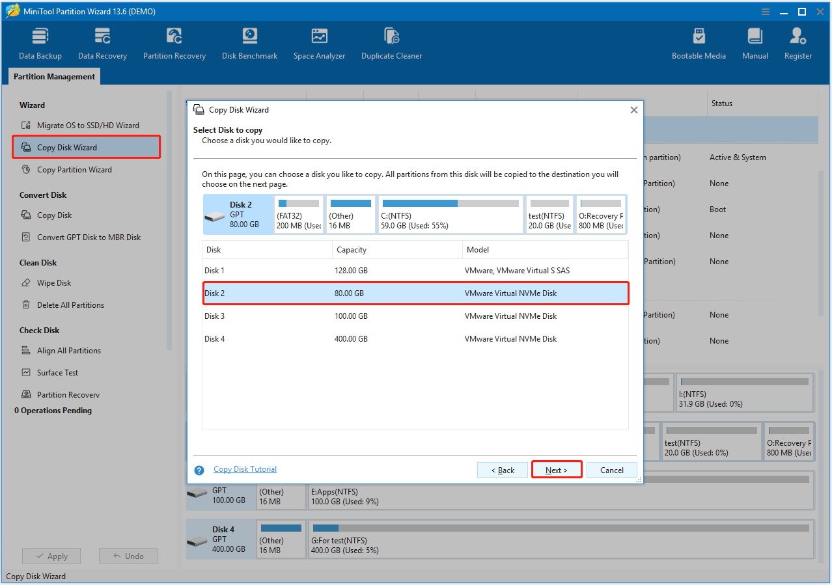The height and width of the screenshot is (585, 832).
Task: Select the E:Apps(NTFS) partition in the main window
Action: point(561,491)
